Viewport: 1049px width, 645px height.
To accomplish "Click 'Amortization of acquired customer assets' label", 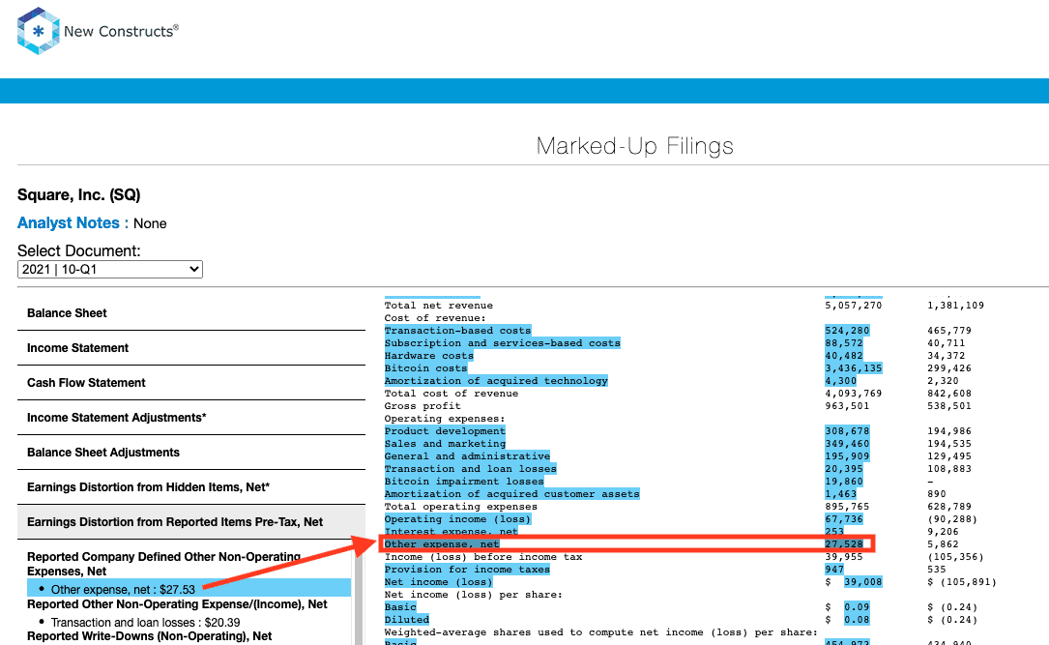I will click(x=511, y=494).
